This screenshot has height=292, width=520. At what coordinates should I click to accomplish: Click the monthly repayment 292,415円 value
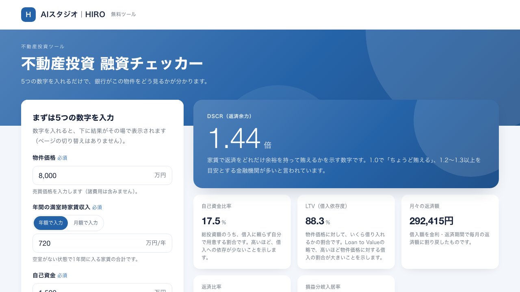click(431, 221)
